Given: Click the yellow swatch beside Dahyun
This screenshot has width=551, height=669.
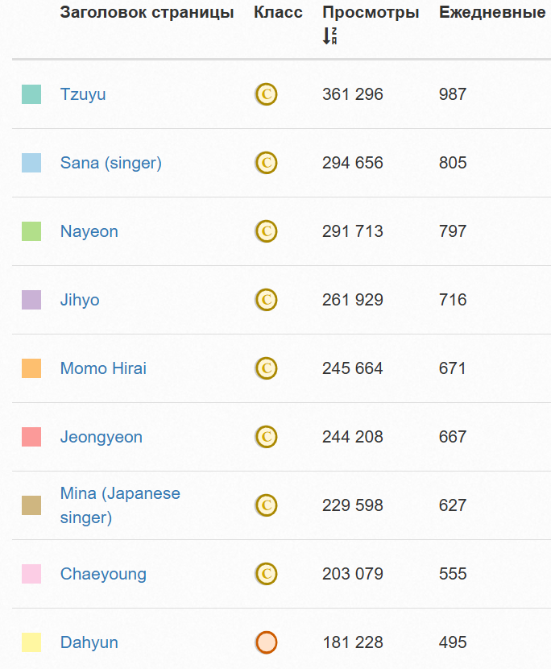Looking at the screenshot, I should pos(31,642).
